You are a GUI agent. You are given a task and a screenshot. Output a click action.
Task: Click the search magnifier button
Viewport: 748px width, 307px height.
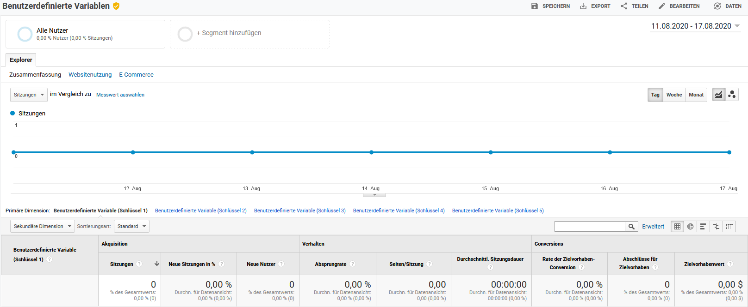(631, 226)
